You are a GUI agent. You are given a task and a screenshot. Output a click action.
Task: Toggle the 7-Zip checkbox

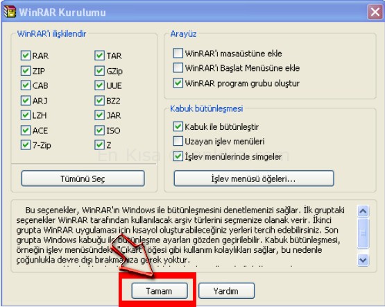coord(26,145)
